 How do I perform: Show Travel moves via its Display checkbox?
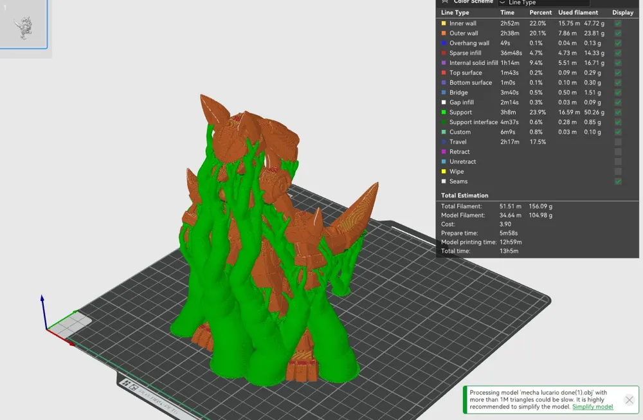pos(618,142)
